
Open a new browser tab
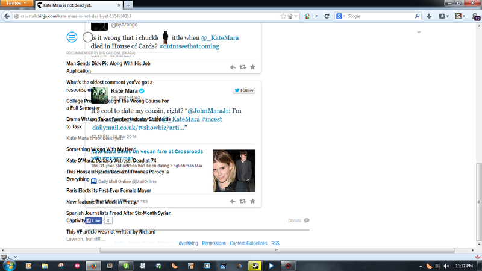(128, 5)
